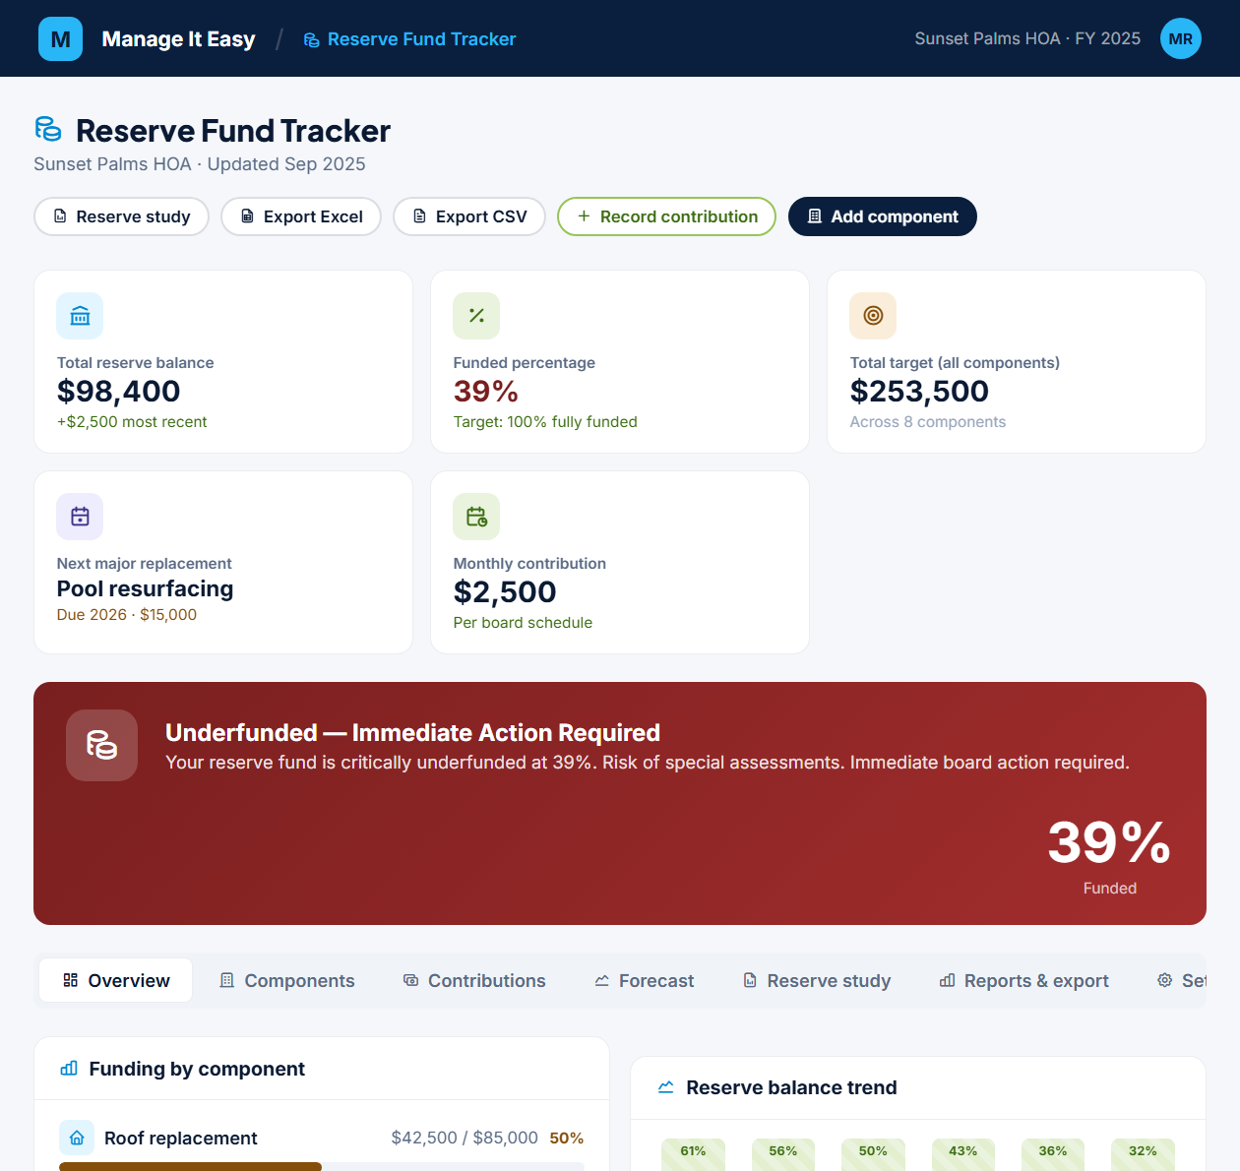
Task: Click the line chart icon near Reserve balance trend
Action: click(x=666, y=1087)
